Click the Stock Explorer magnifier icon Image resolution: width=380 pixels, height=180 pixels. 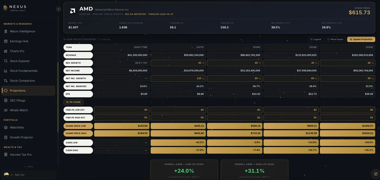[6, 61]
